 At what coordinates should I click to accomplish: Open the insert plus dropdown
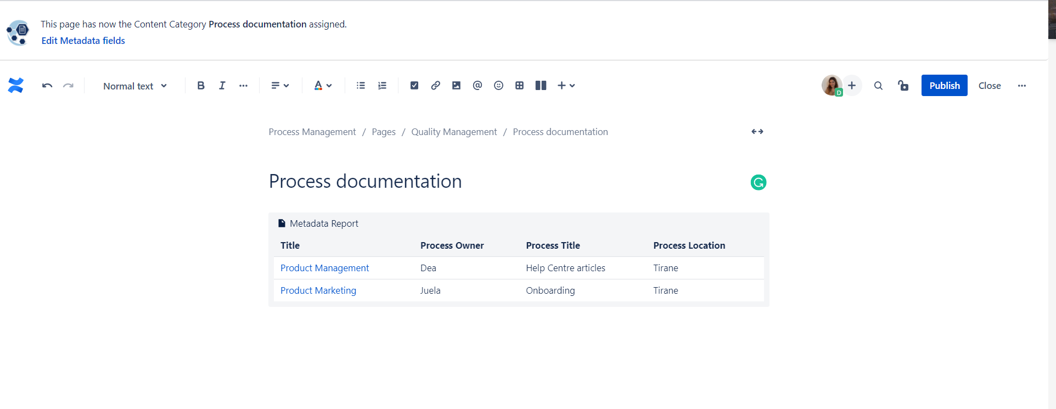tap(566, 86)
